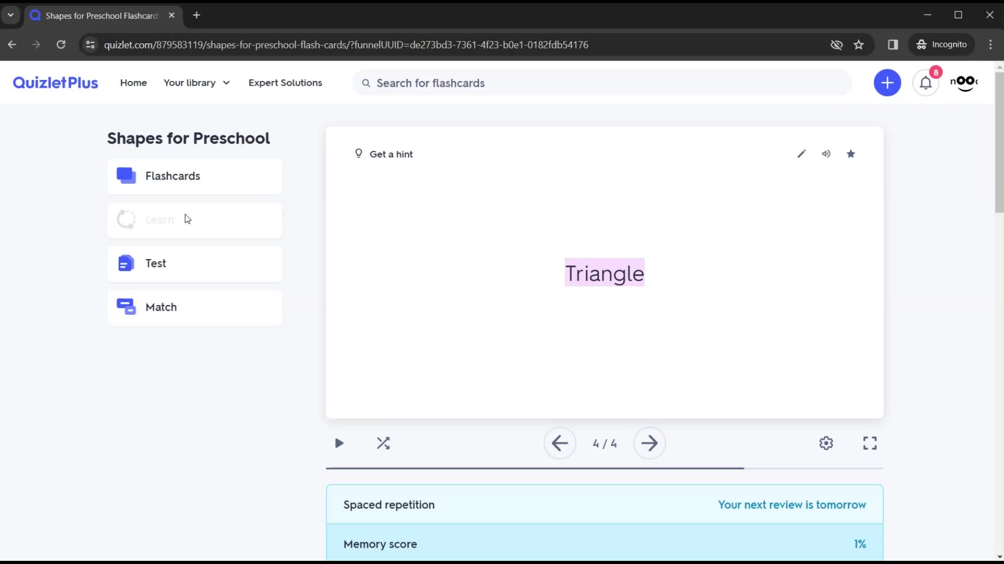Click the shuffle/randomize flashcards icon
Image resolution: width=1004 pixels, height=564 pixels.
click(x=383, y=443)
